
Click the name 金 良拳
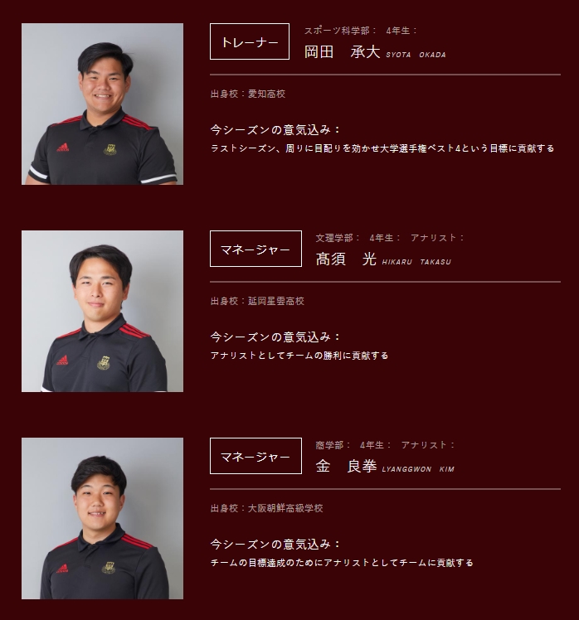[x=346, y=466]
